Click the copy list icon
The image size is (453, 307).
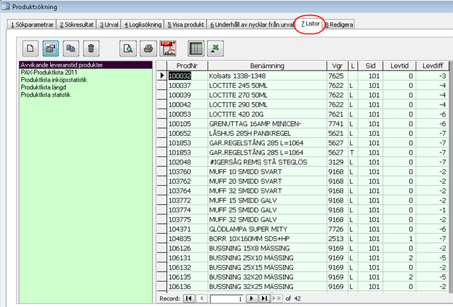(71, 48)
